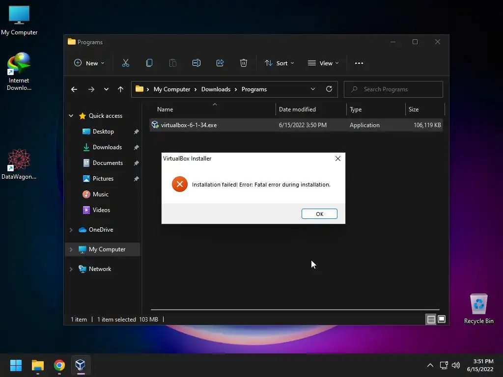Open the clock showing 3:51 PM
This screenshot has width=503, height=377.
(x=480, y=365)
